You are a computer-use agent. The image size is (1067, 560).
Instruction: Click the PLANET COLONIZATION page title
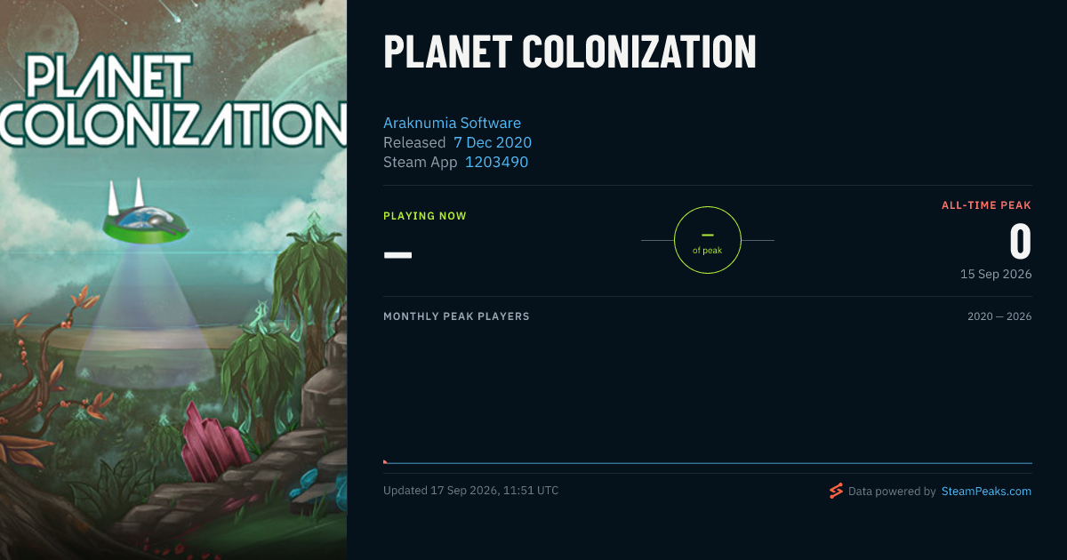[569, 52]
